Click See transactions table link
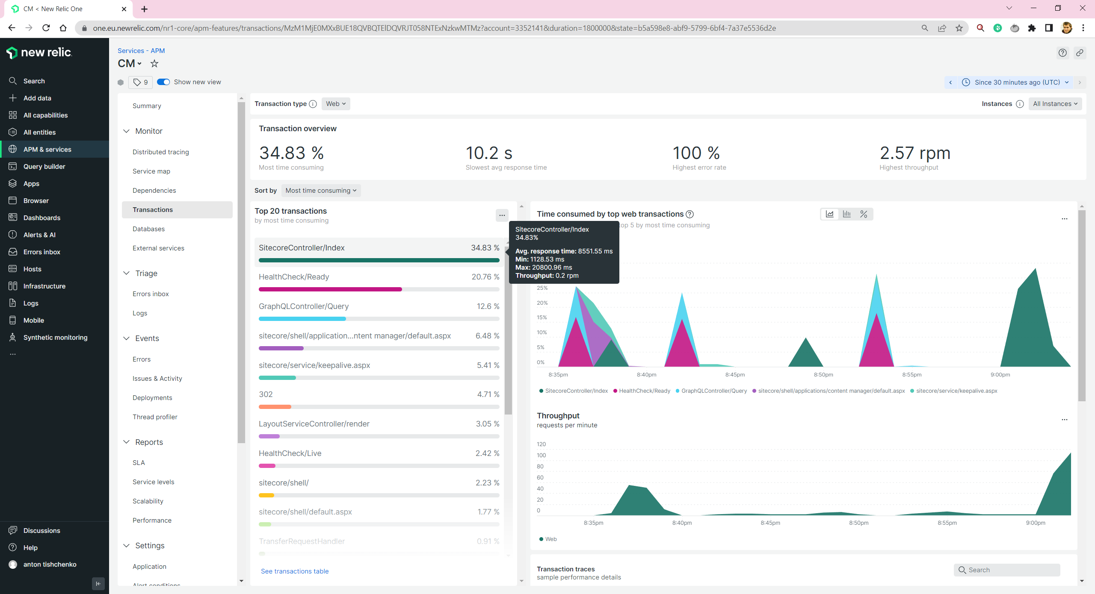Image resolution: width=1095 pixels, height=594 pixels. [x=295, y=571]
